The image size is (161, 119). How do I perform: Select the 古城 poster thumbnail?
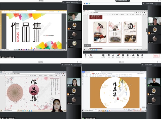click(x=115, y=32)
